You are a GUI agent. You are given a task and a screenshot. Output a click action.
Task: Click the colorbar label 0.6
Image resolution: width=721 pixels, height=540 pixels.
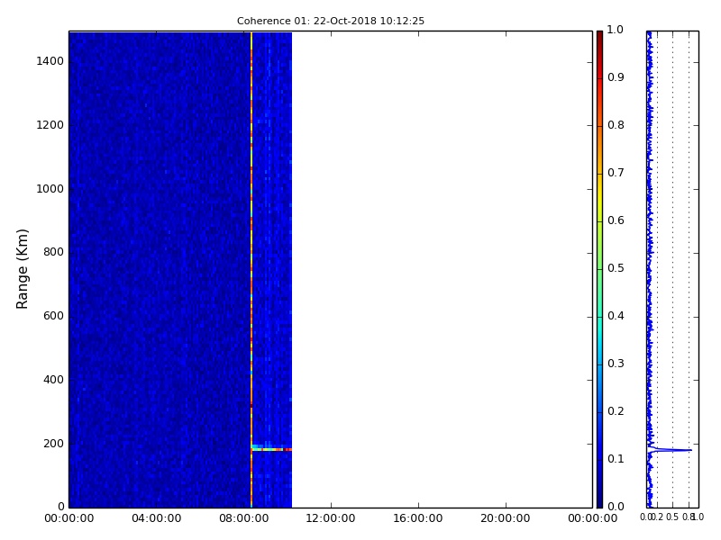(616, 220)
